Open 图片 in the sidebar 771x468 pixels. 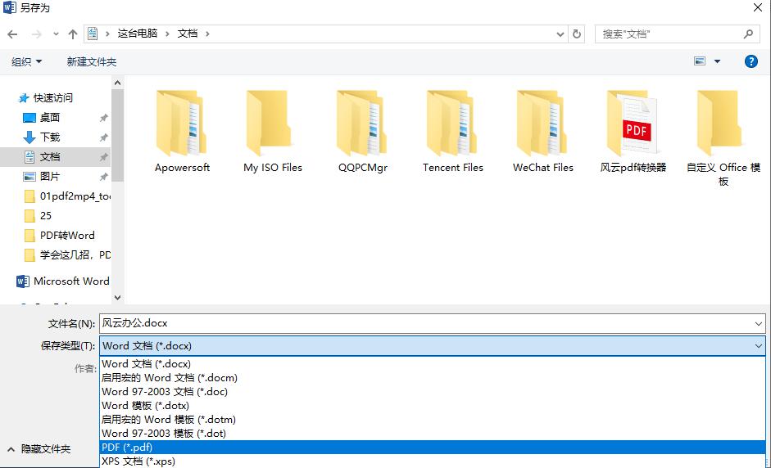pyautogui.click(x=50, y=176)
